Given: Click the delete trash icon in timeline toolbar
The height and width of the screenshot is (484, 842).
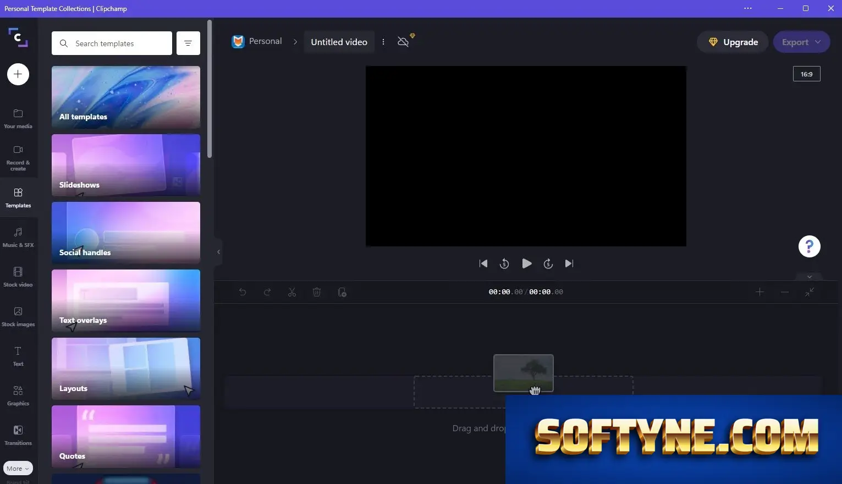Looking at the screenshot, I should (x=317, y=292).
